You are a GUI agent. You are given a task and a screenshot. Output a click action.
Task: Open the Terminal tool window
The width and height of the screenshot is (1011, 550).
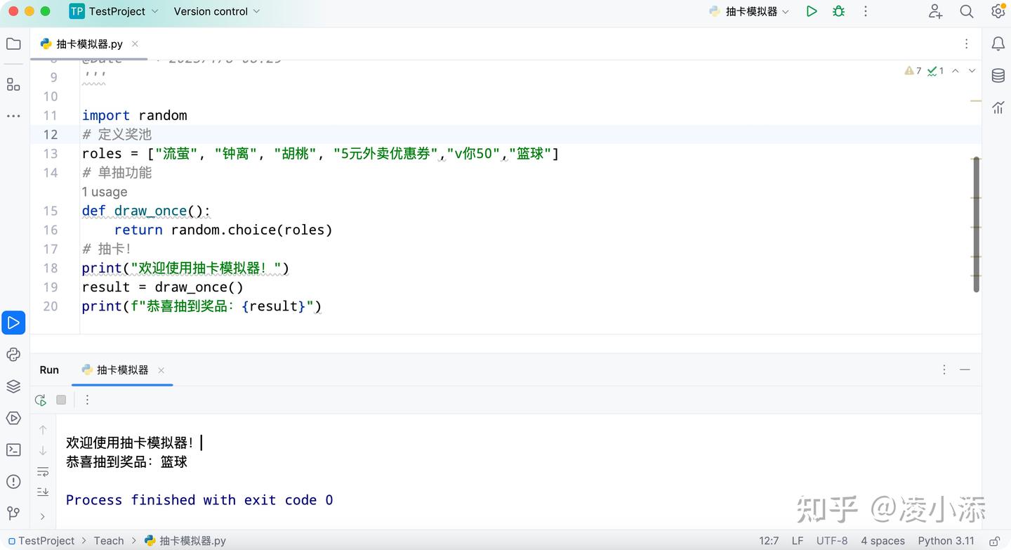[13, 449]
